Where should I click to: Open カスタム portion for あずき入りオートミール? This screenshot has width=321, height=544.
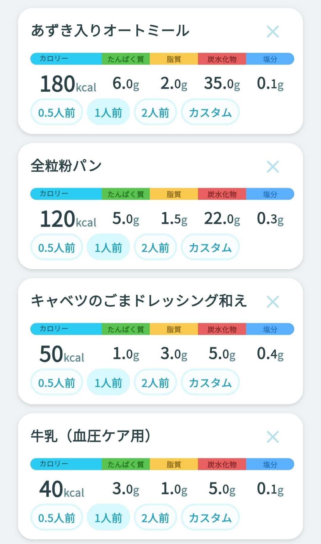(210, 112)
